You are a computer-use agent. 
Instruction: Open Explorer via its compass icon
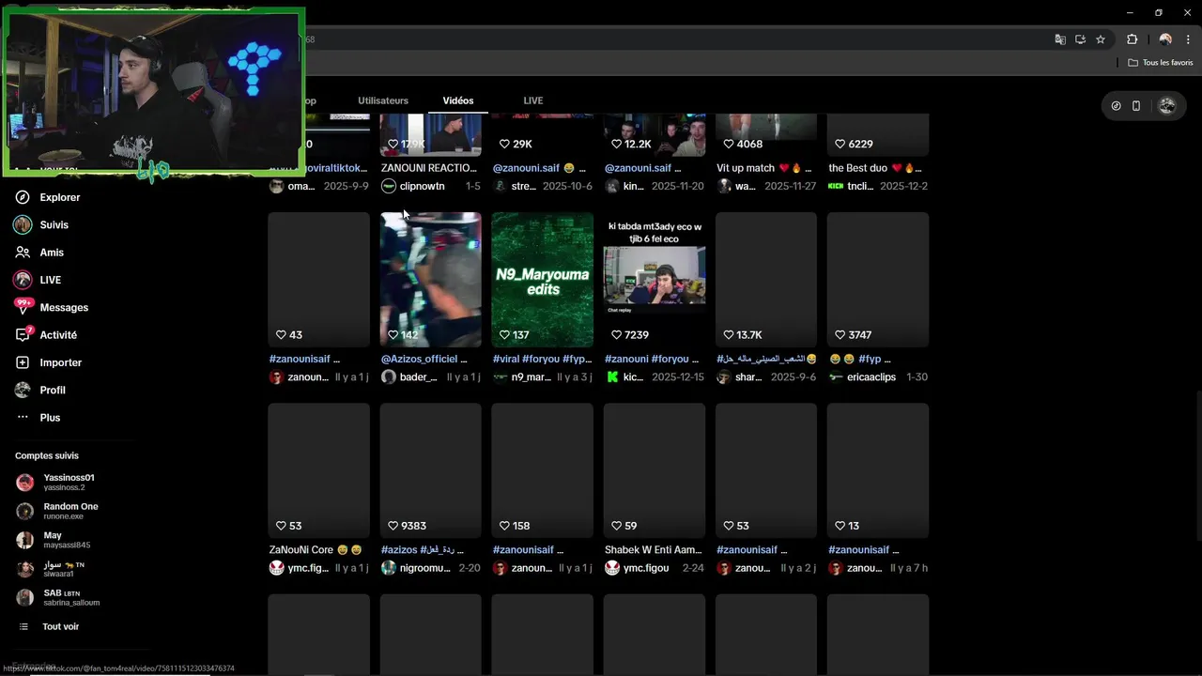coord(23,197)
